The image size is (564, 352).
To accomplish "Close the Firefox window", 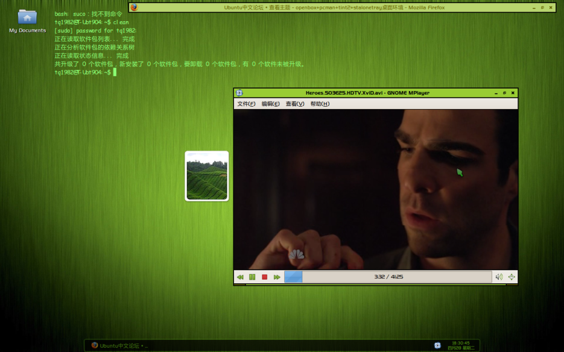I will tap(551, 7).
